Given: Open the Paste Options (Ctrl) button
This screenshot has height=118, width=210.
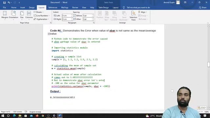Looking at the screenshot, I should coord(202,108).
